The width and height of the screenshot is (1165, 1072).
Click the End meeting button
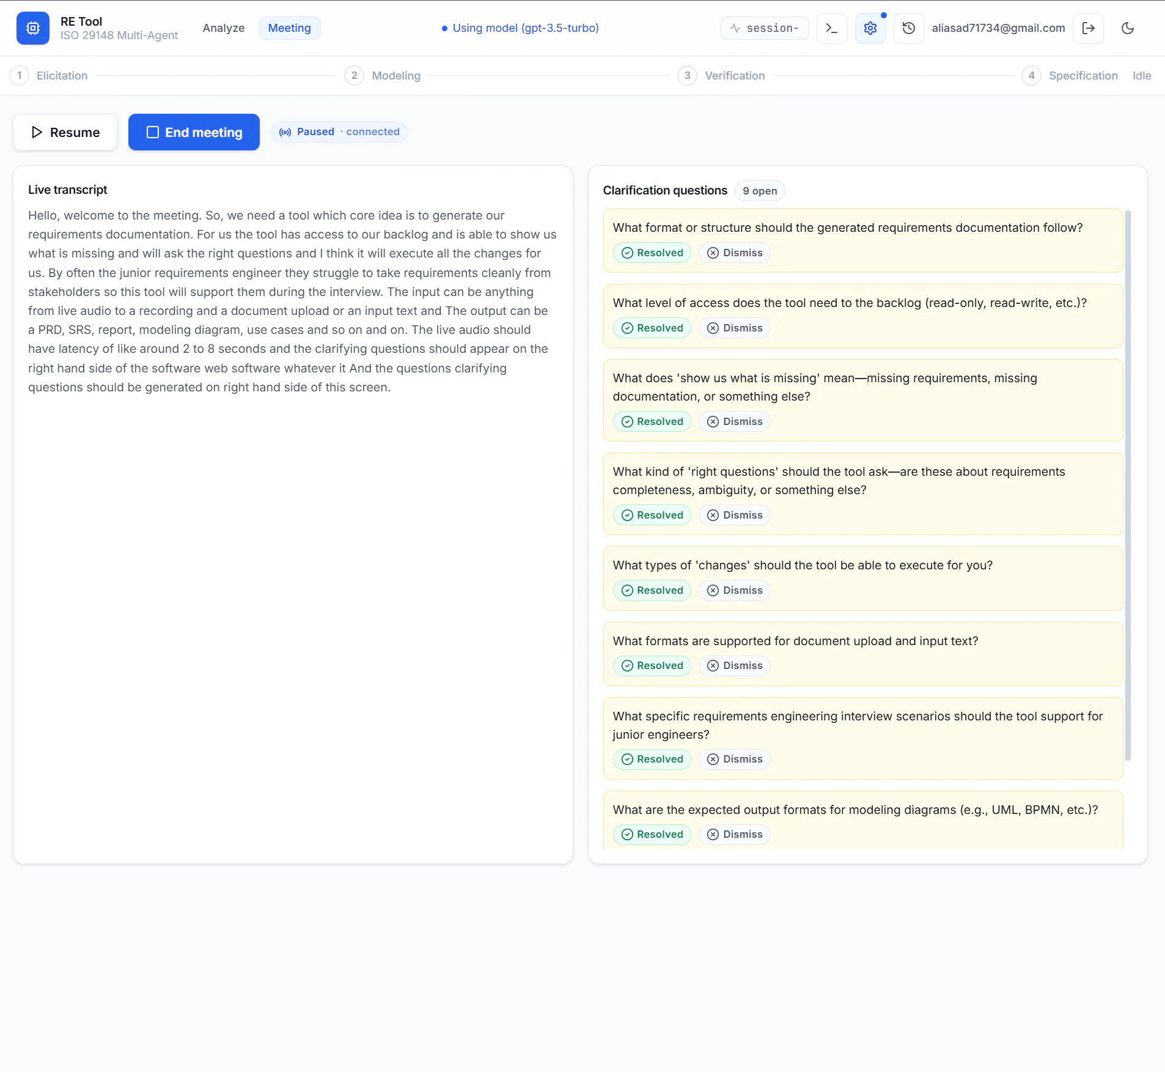[194, 132]
